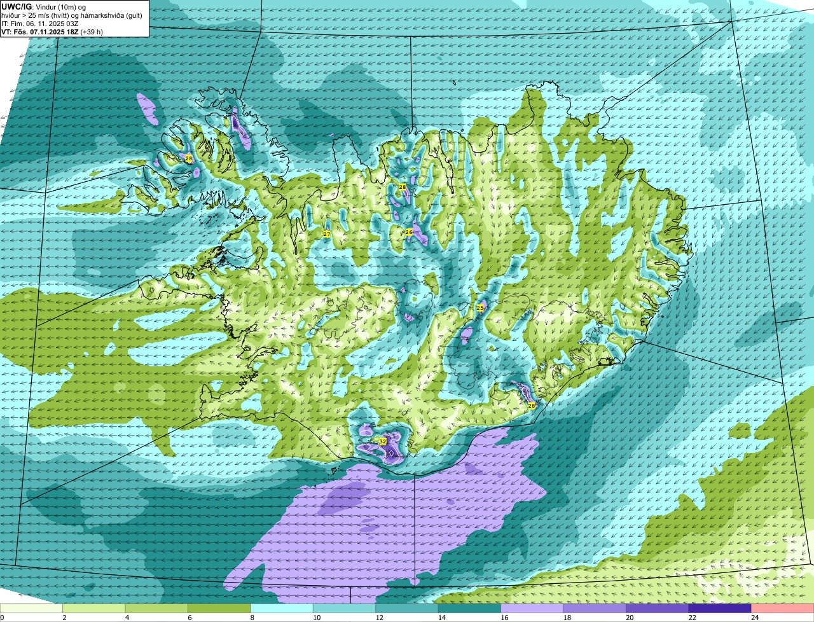Click the 22–24 m/s dark indigo legend swatch
The width and height of the screenshot is (814, 622).
pyautogui.click(x=720, y=608)
